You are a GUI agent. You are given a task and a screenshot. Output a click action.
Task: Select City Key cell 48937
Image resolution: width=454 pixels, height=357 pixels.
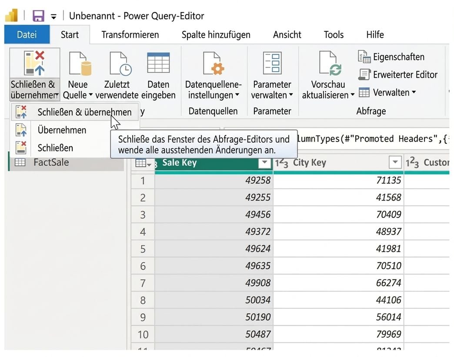[x=338, y=232]
